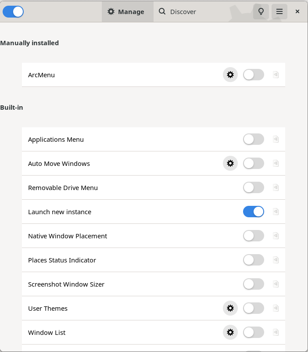Enable the ArcMenu extension
Image resolution: width=308 pixels, height=352 pixels.
[254, 75]
